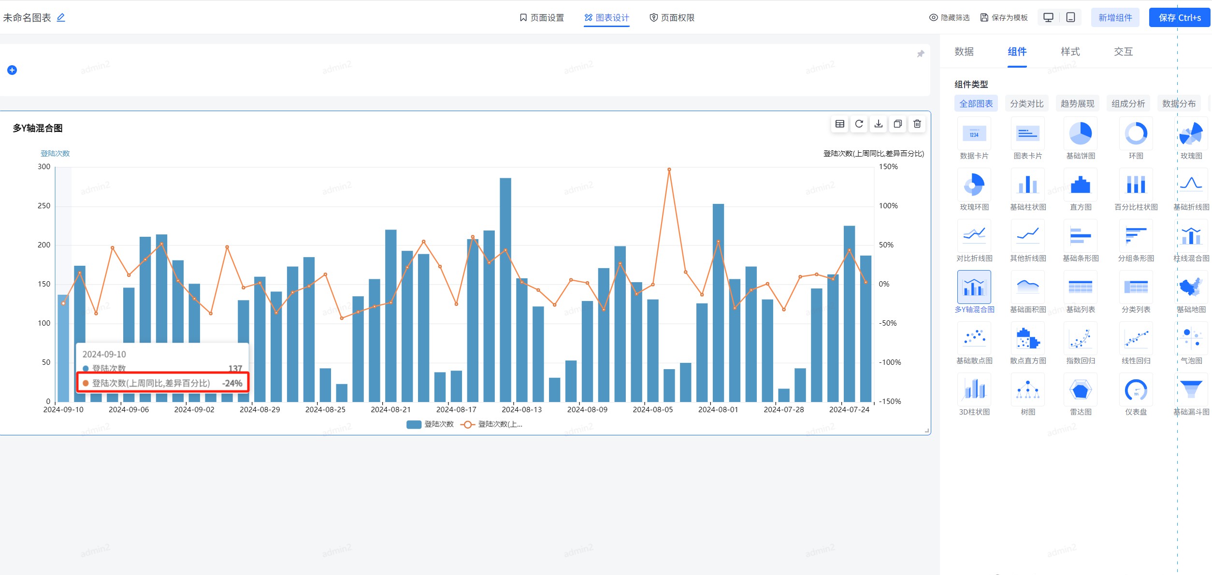Screen dimensions: 1212x575
Task: Filter components by 组成分析
Action: [x=1128, y=103]
